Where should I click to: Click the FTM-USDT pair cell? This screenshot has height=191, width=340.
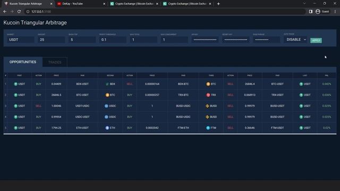(277, 128)
